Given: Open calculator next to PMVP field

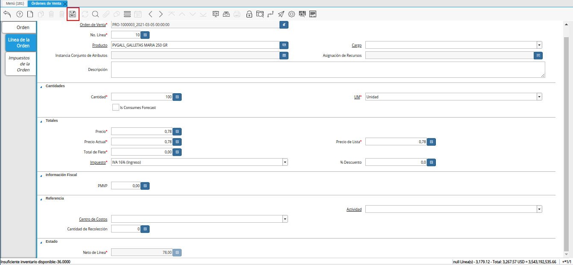Looking at the screenshot, I should [x=145, y=186].
